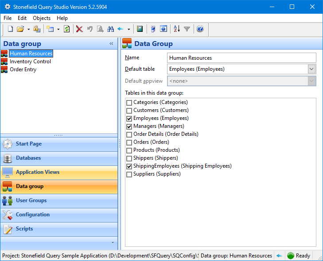Screen dimensions: 323x261
Task: Select Inventory Control data group
Action: coord(30,61)
